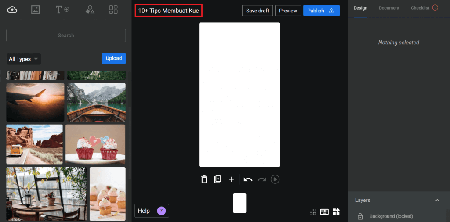This screenshot has width=450, height=222.
Task: Switch to the Design tab
Action: (360, 8)
